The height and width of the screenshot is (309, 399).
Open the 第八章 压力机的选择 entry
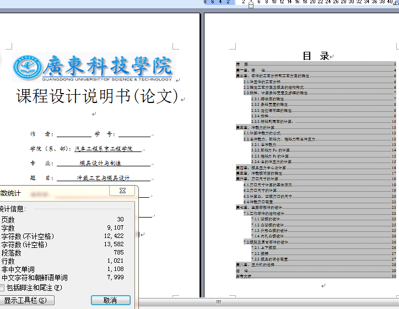pos(316,265)
